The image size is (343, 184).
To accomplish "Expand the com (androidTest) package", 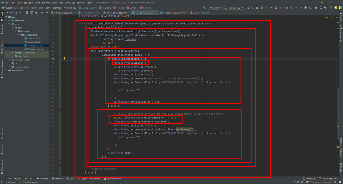I will (x=13, y=53).
